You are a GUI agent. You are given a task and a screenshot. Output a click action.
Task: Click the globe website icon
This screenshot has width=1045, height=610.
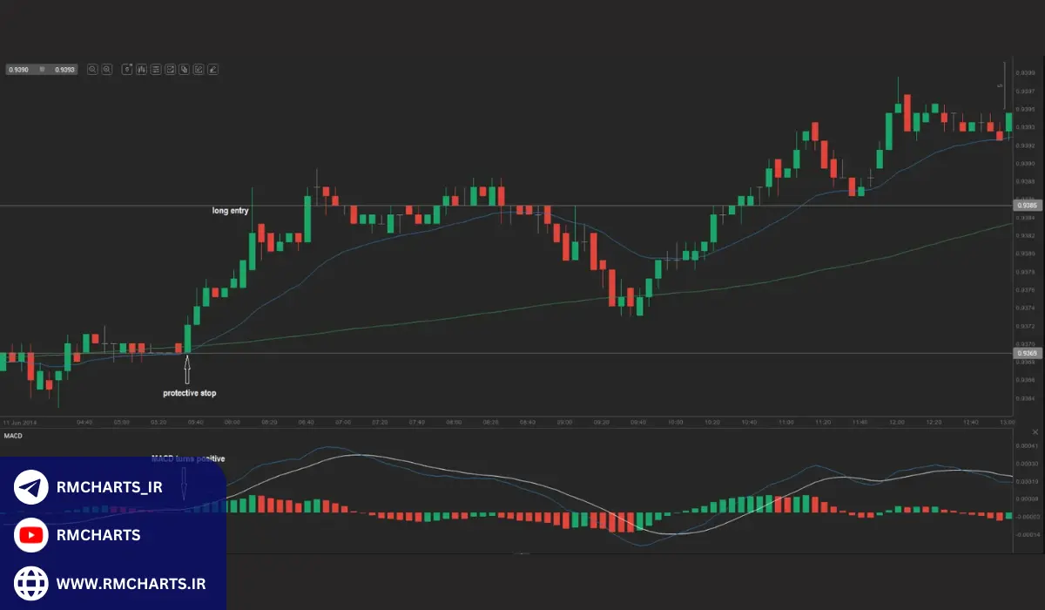click(x=31, y=582)
